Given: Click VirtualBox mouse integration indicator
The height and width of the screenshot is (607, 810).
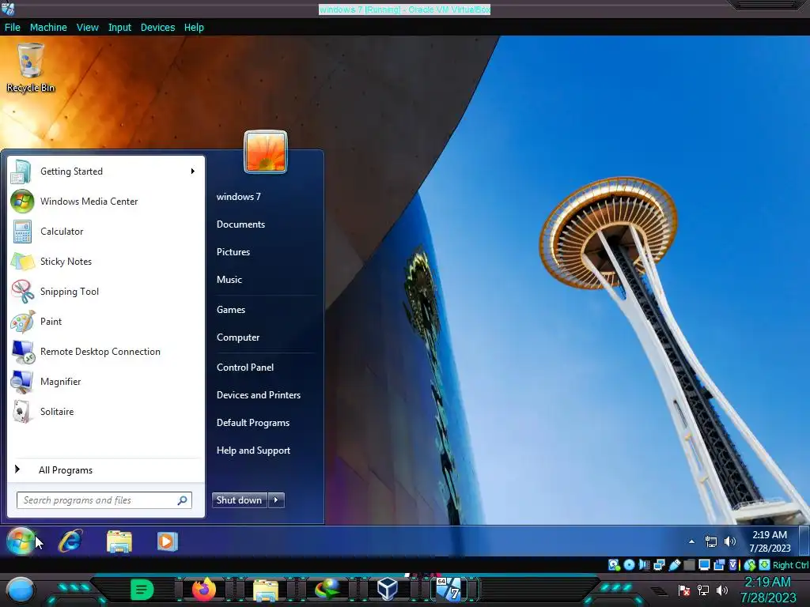Looking at the screenshot, I should (x=750, y=564).
